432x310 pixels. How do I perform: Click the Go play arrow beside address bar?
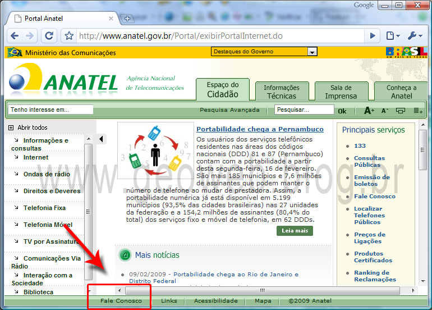pyautogui.click(x=373, y=36)
